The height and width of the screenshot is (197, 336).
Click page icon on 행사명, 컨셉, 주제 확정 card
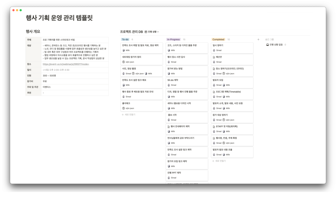point(214,138)
